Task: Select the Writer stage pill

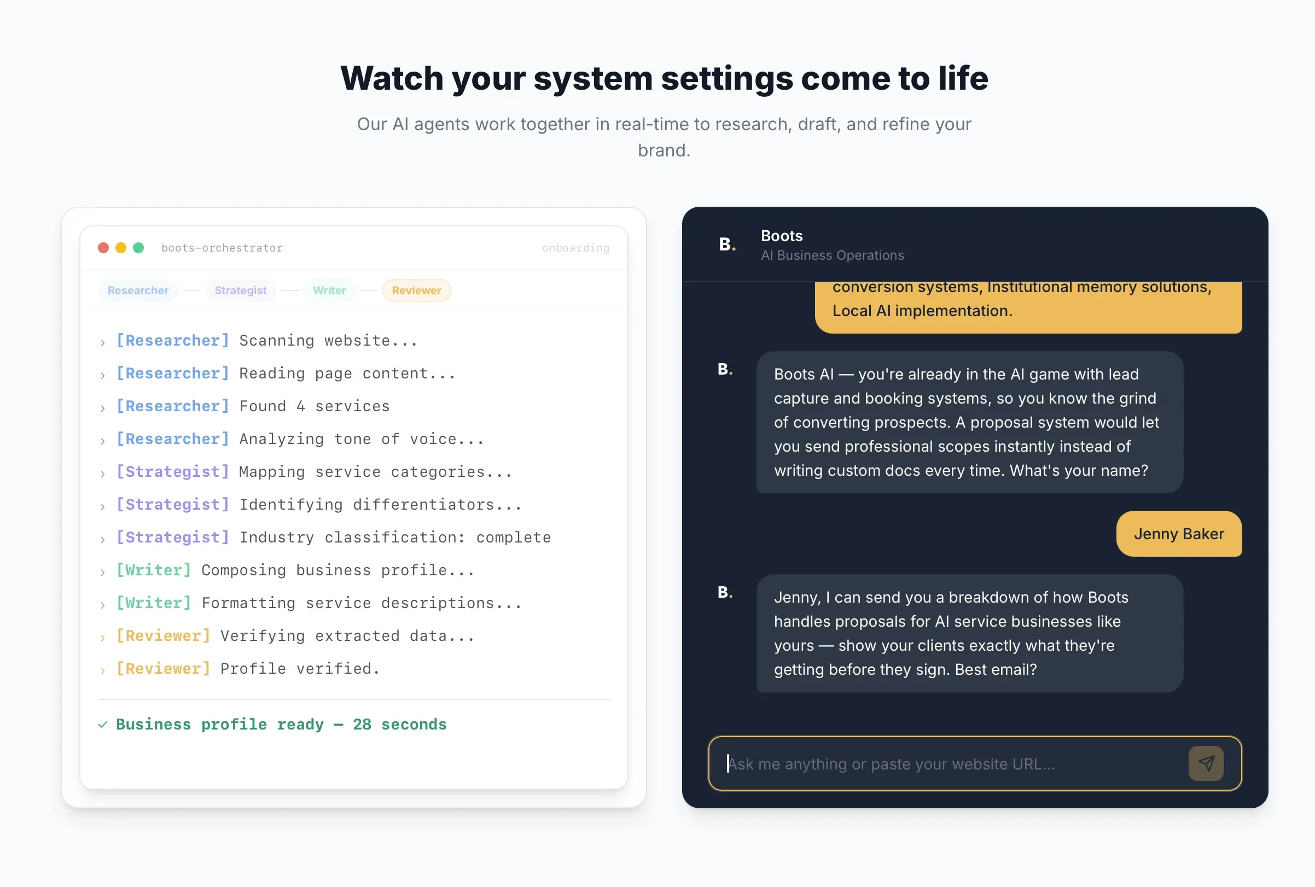Action: pos(329,290)
